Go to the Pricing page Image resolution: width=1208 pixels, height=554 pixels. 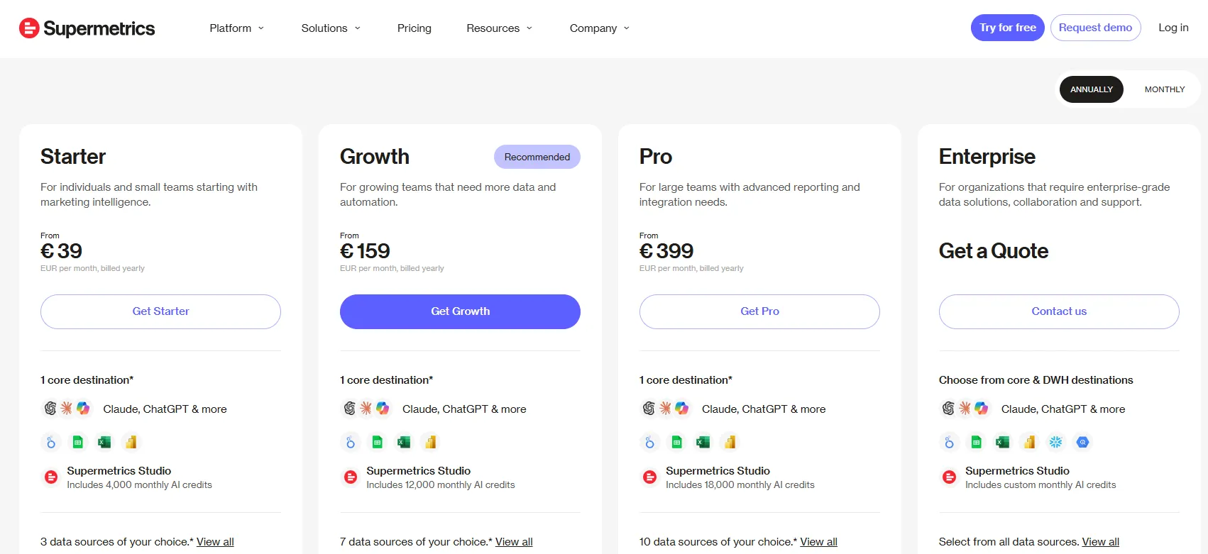tap(414, 28)
